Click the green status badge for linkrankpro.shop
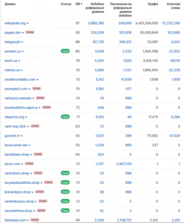 tap(65, 192)
